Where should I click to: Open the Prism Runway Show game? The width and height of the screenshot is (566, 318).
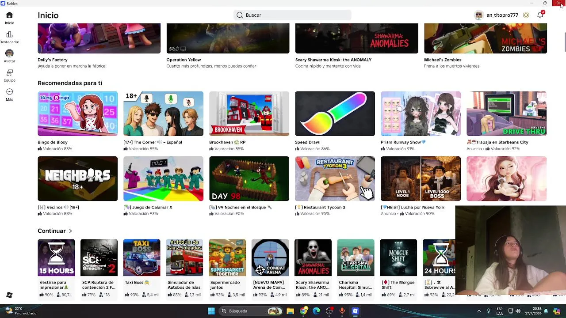click(421, 114)
